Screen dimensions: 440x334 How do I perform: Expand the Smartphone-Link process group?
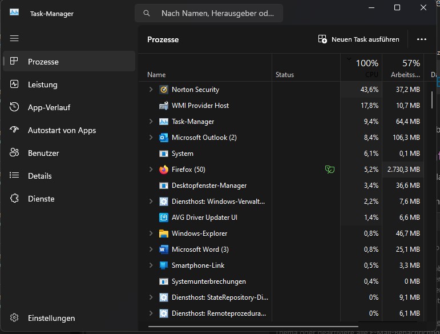(x=151, y=265)
